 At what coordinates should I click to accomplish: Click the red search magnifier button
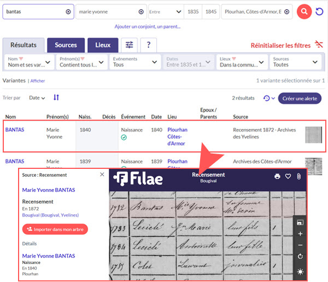coord(304,11)
